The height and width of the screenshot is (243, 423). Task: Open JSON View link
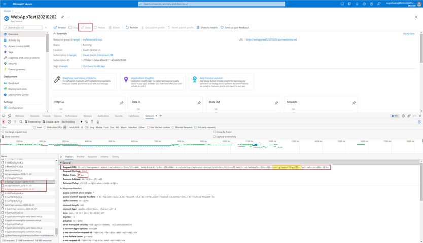[x=408, y=34]
